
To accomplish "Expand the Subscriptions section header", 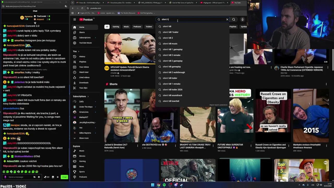I will [81, 96].
